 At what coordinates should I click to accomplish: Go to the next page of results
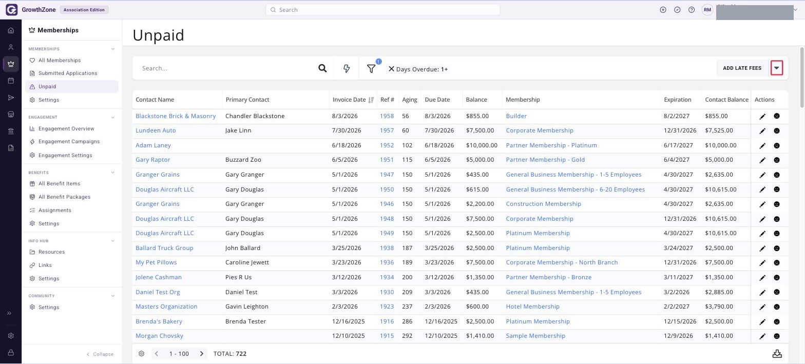[202, 354]
